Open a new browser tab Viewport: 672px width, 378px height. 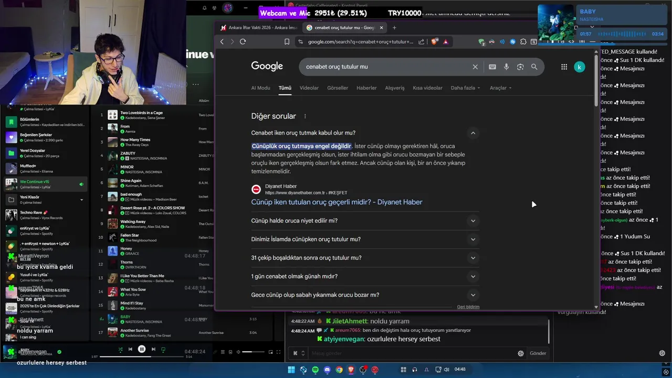(394, 27)
